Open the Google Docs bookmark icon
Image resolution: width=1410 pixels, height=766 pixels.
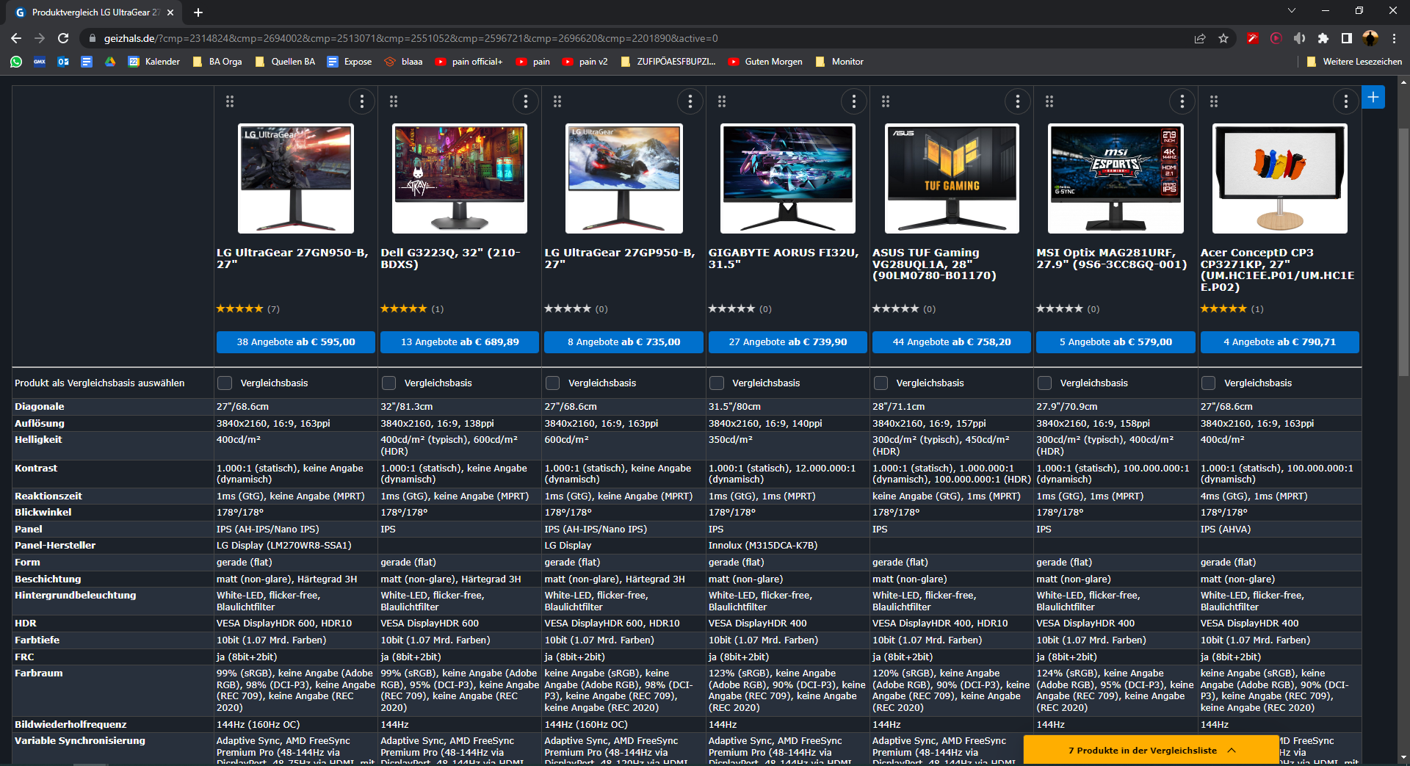point(87,62)
